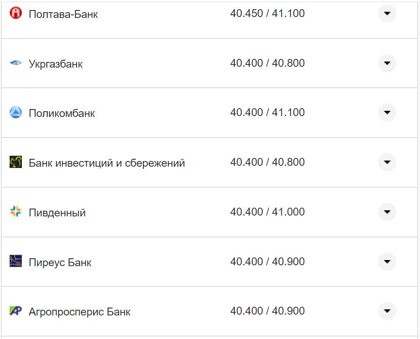
Task: Open the Полтава-Банк name link
Action: coord(62,14)
